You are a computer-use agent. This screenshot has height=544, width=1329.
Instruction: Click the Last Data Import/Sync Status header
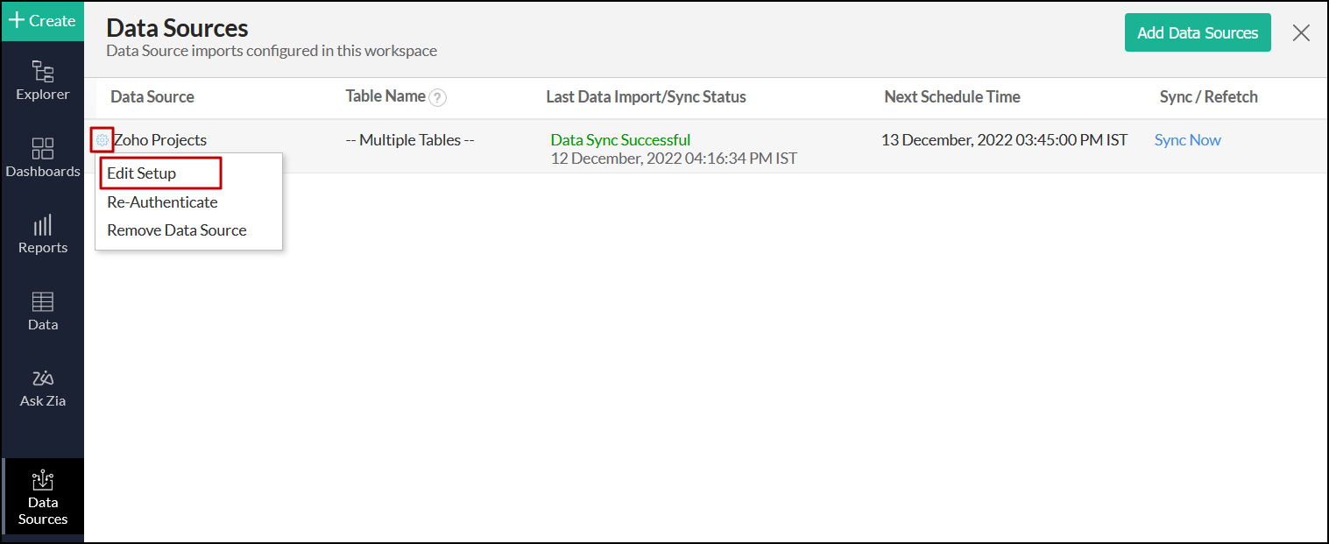pos(646,97)
